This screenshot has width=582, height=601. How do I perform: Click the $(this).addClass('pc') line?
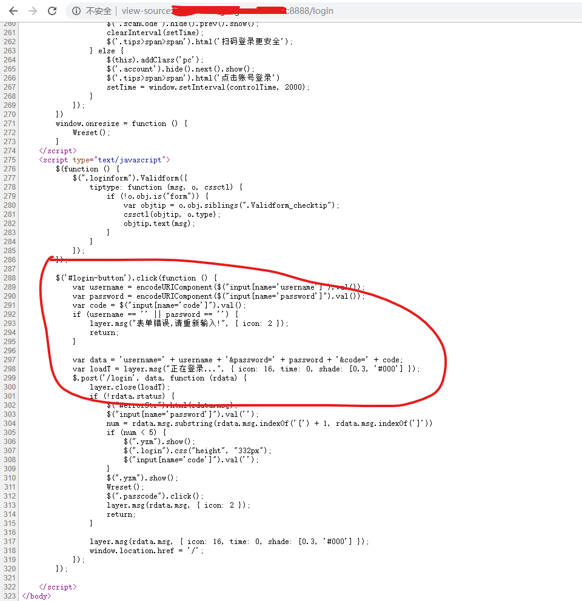(x=155, y=60)
